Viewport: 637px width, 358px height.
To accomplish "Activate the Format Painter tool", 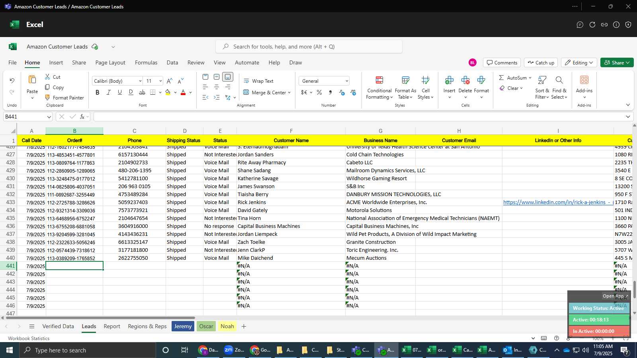I will pyautogui.click(x=64, y=97).
